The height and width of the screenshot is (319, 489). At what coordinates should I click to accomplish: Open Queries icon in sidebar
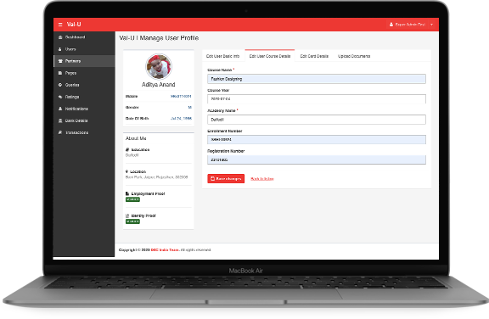click(60, 85)
